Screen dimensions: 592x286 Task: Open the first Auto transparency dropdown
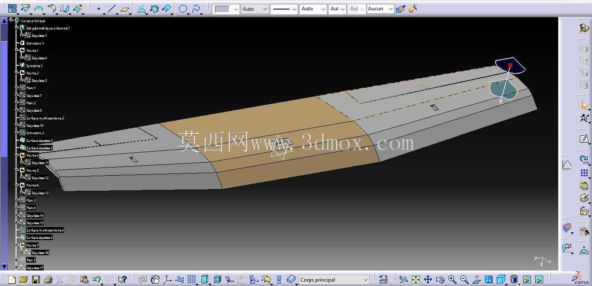(255, 9)
